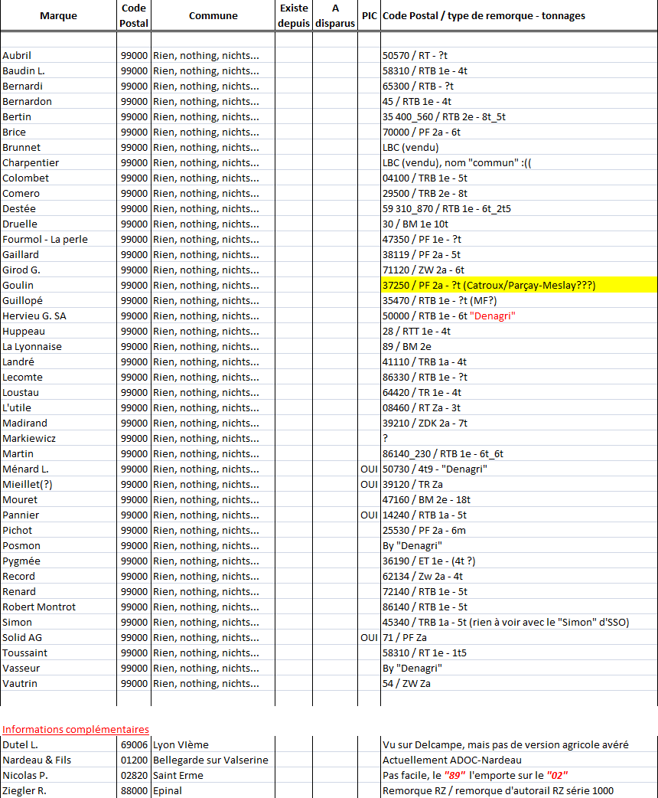Image resolution: width=658 pixels, height=798 pixels.
Task: Click postal code '69006'
Action: click(134, 744)
